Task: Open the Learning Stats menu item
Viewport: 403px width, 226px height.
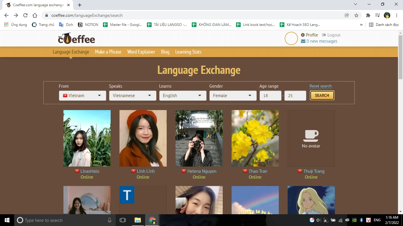Action: click(188, 52)
